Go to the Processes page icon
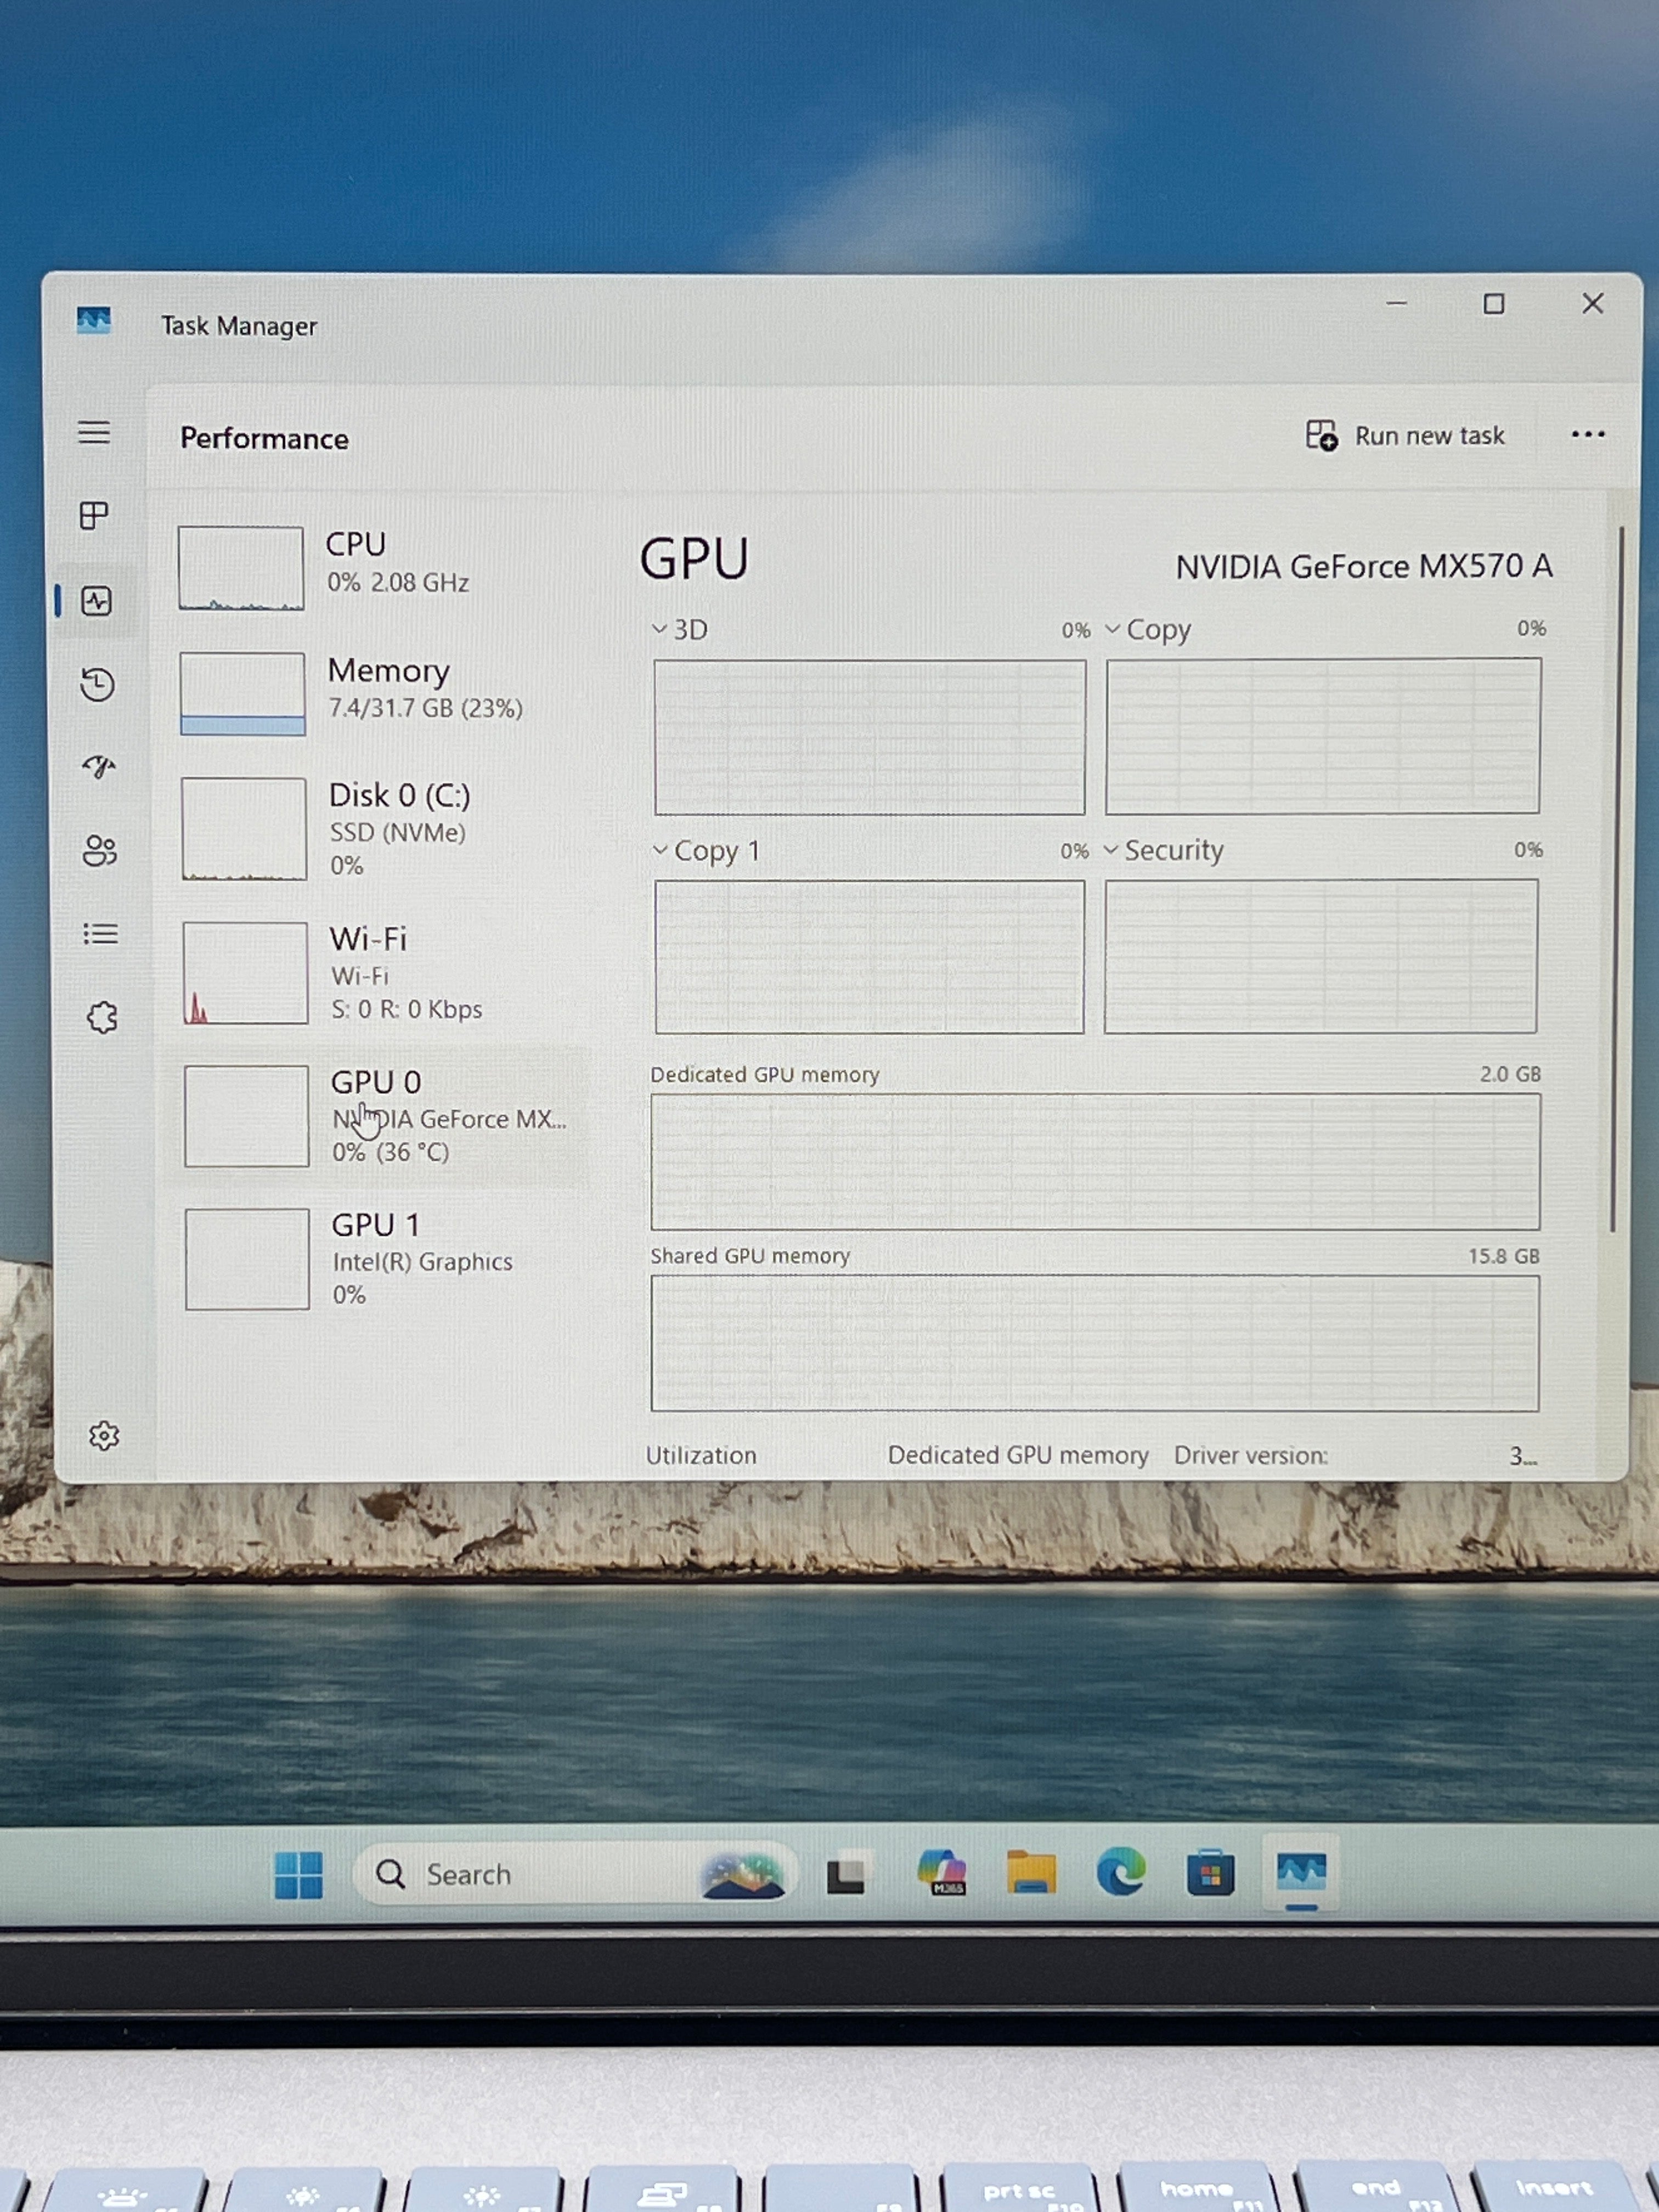The image size is (1659, 2212). click(x=94, y=516)
